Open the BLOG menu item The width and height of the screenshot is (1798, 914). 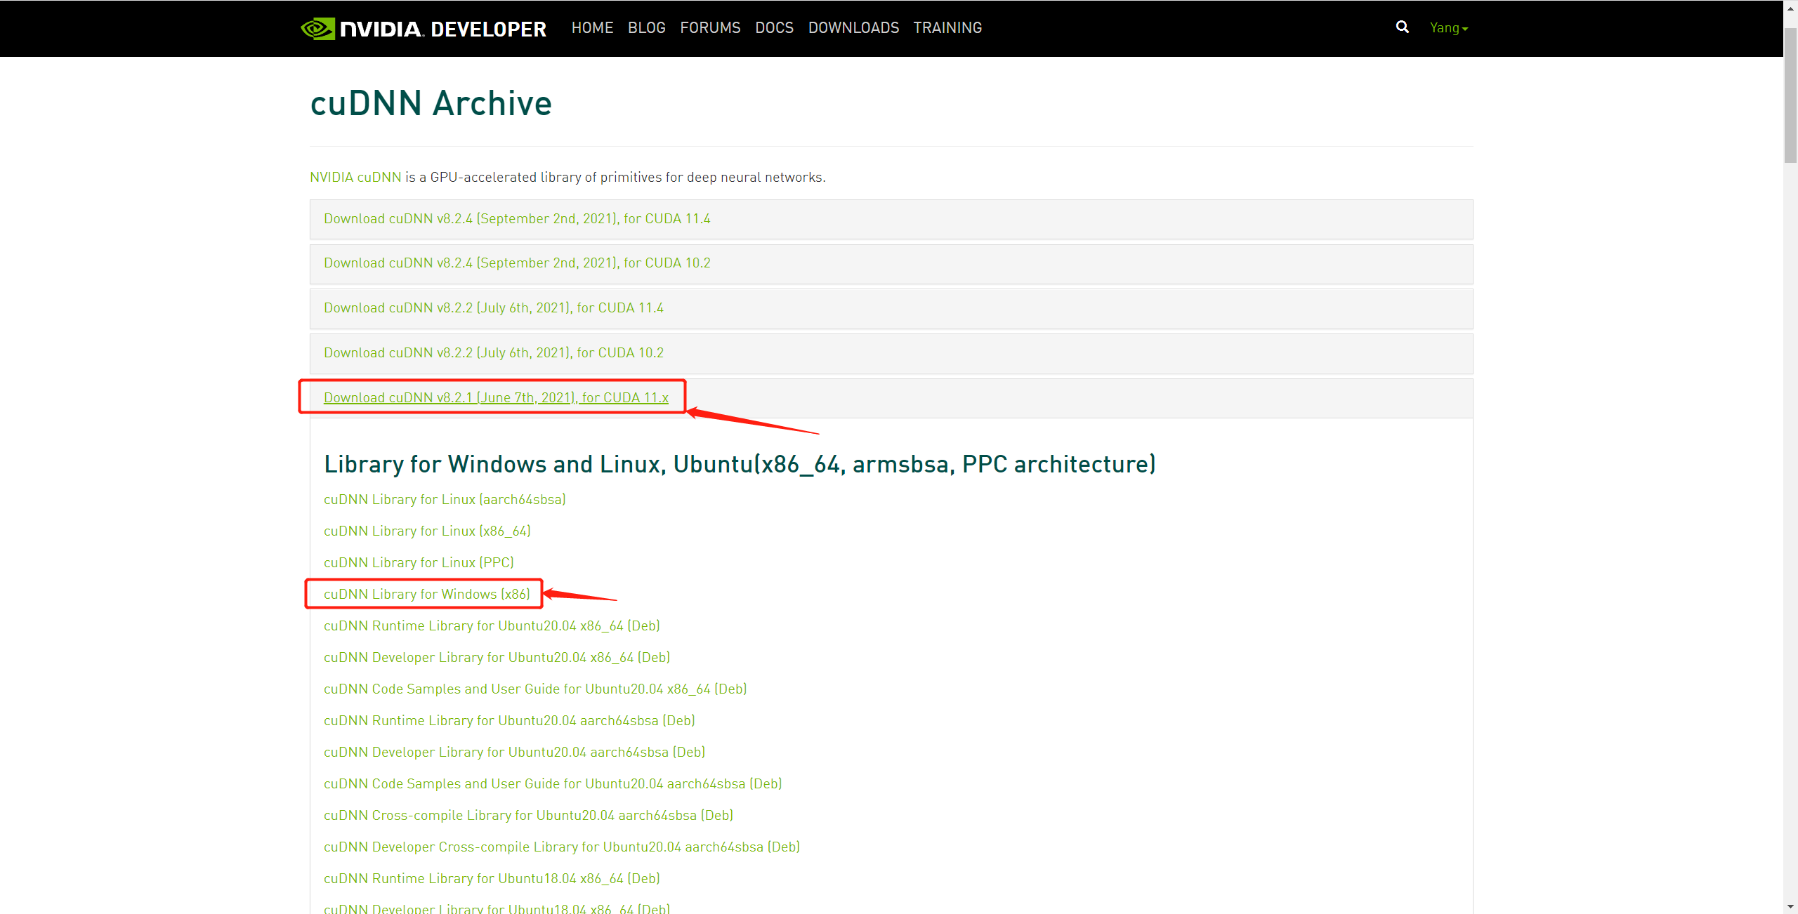click(646, 28)
